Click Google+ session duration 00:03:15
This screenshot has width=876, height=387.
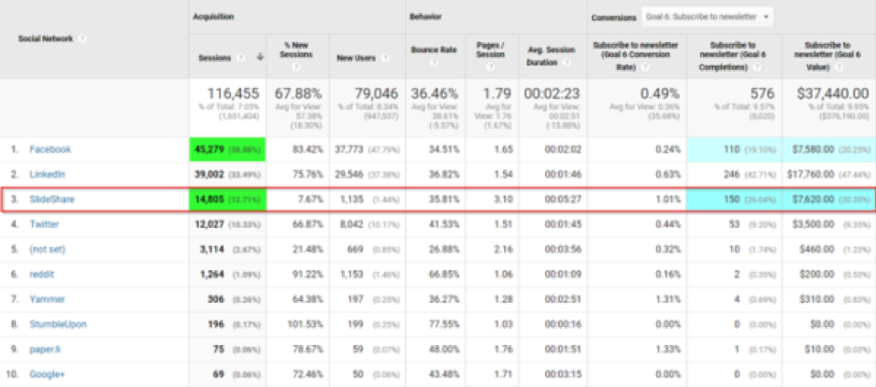click(x=564, y=374)
